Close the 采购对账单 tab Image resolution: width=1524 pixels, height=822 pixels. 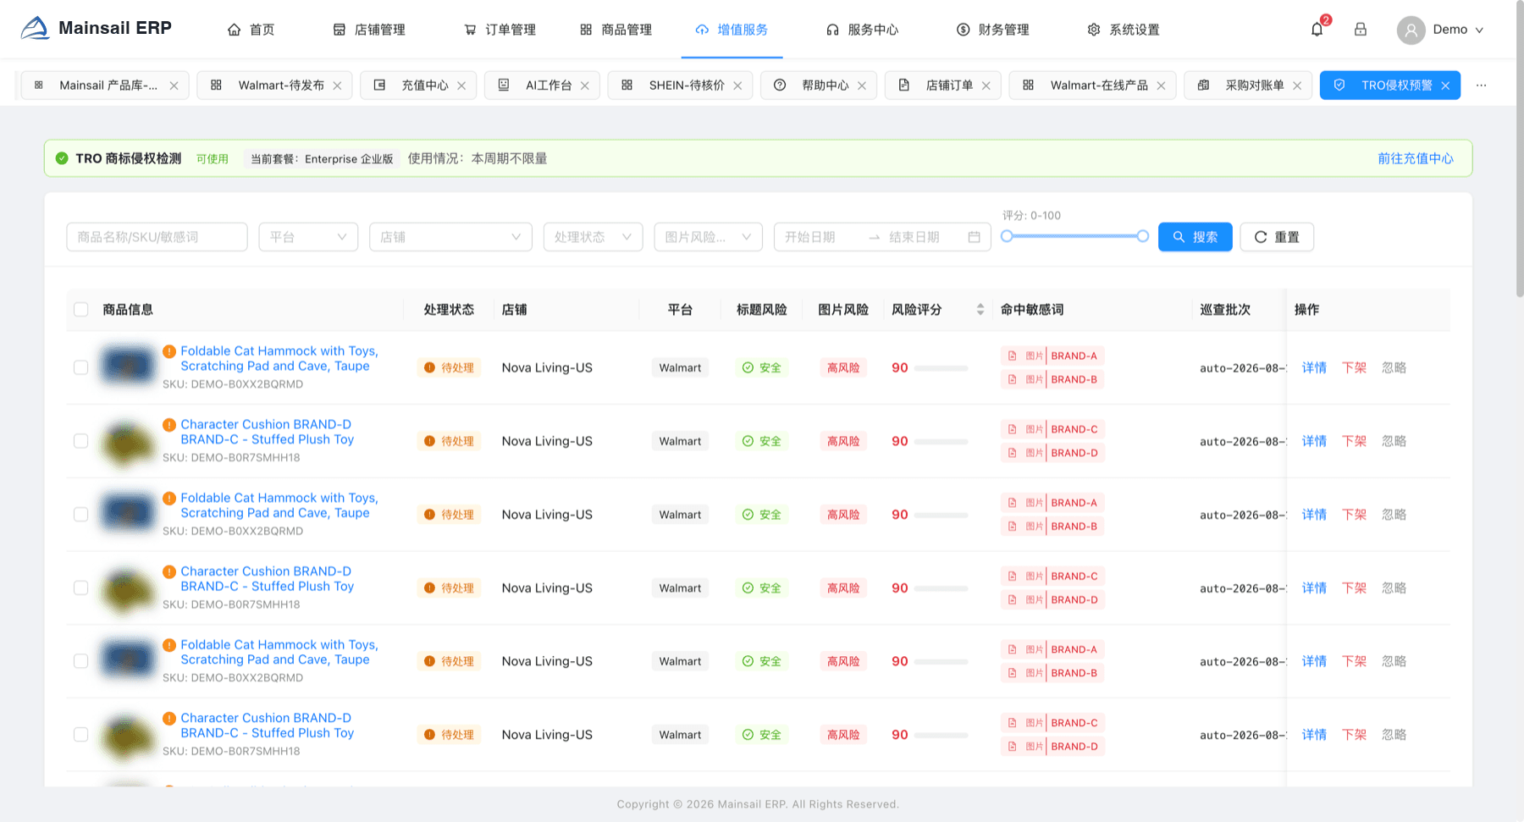[1297, 86]
